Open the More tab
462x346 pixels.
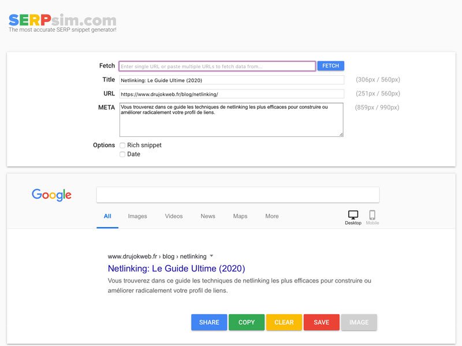(272, 216)
